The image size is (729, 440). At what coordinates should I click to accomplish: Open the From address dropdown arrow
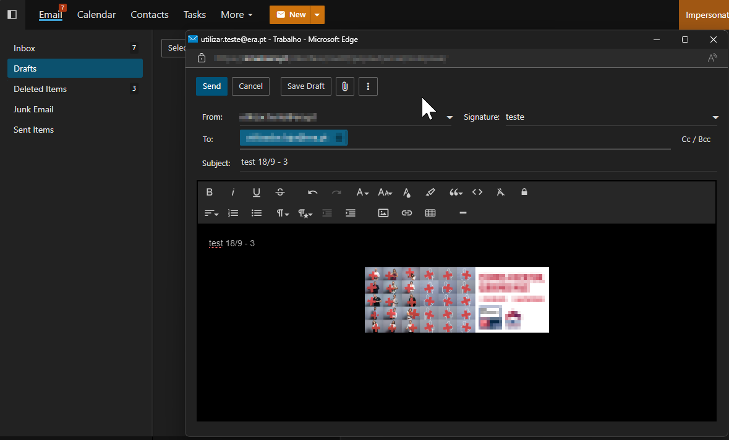click(450, 117)
